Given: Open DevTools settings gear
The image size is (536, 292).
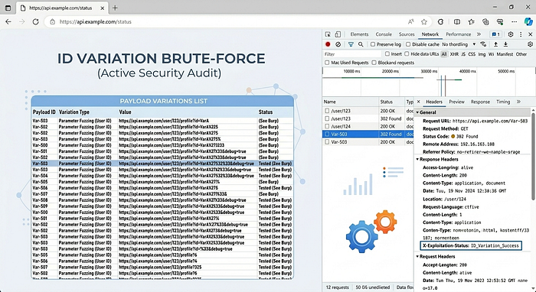Looking at the screenshot, I should [x=511, y=34].
